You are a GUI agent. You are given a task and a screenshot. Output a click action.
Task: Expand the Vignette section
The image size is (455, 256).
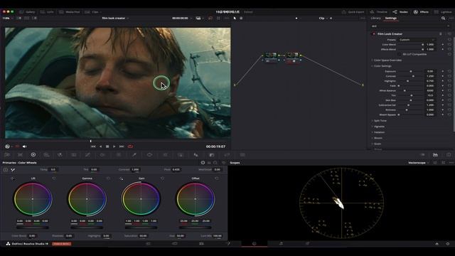[378, 127]
